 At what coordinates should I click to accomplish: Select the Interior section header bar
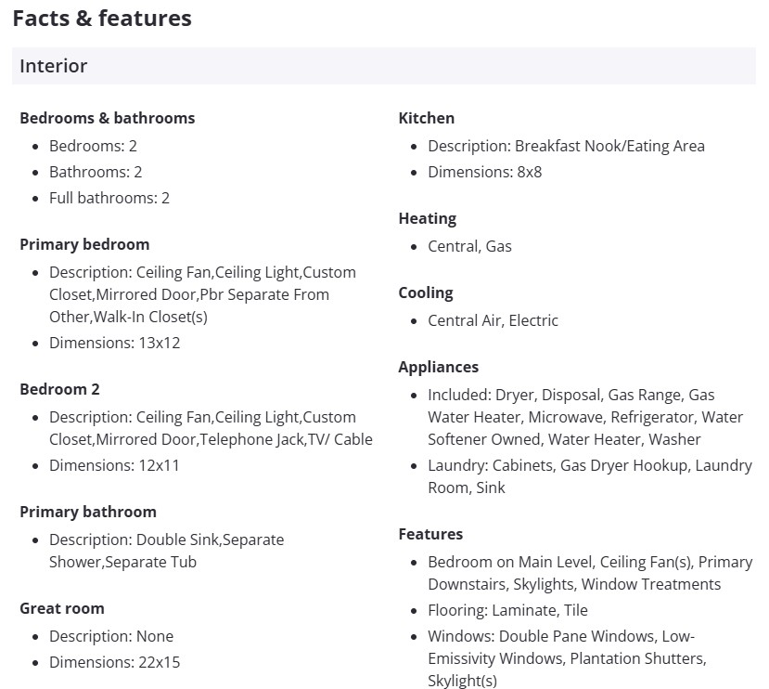(383, 66)
